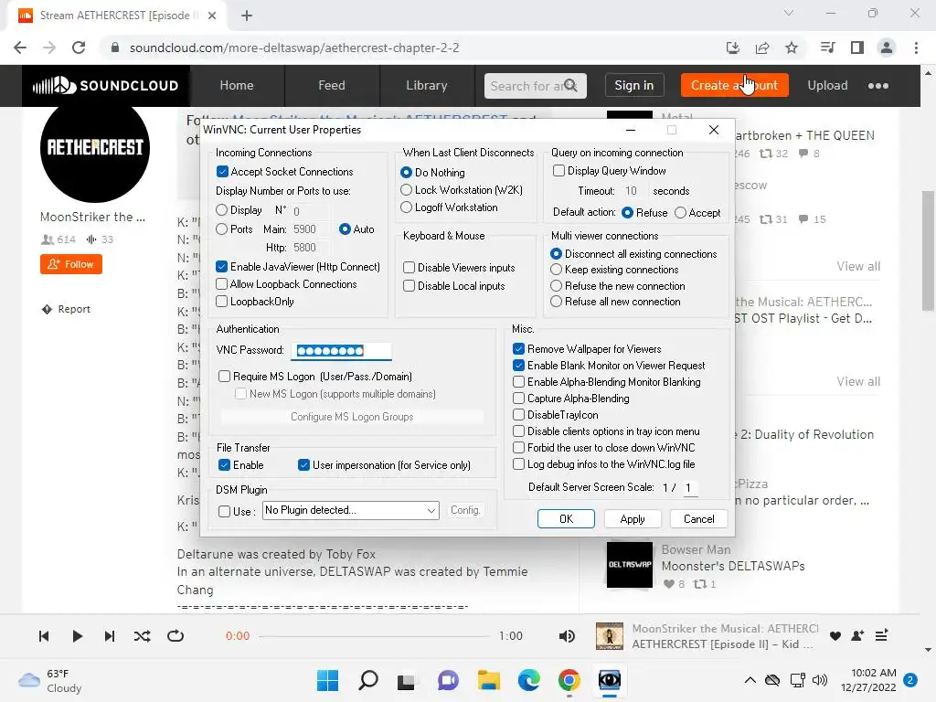Open File Explorer from taskbar
The width and height of the screenshot is (936, 702).
[x=488, y=680]
